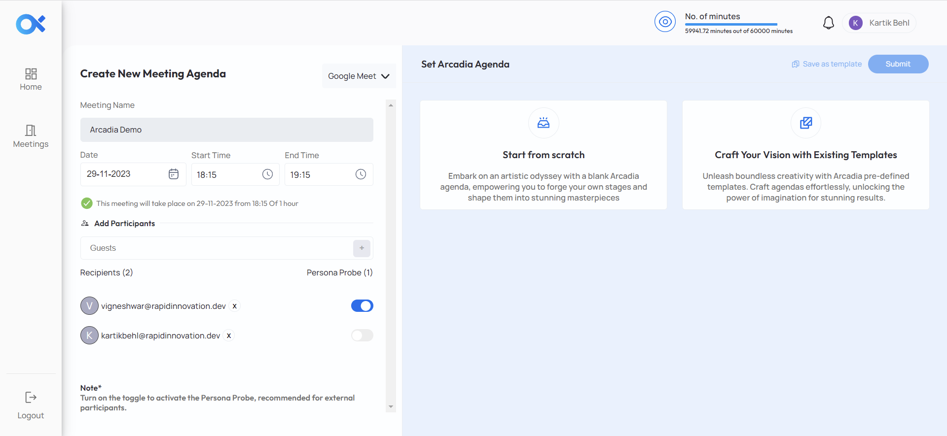This screenshot has height=436, width=947.
Task: Open Home from the sidebar
Action: 31,79
